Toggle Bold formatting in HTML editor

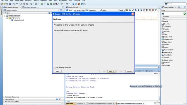click(136, 10)
